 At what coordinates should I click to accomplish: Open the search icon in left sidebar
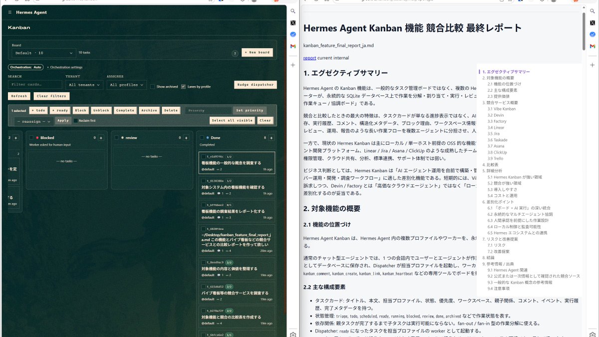click(293, 10)
